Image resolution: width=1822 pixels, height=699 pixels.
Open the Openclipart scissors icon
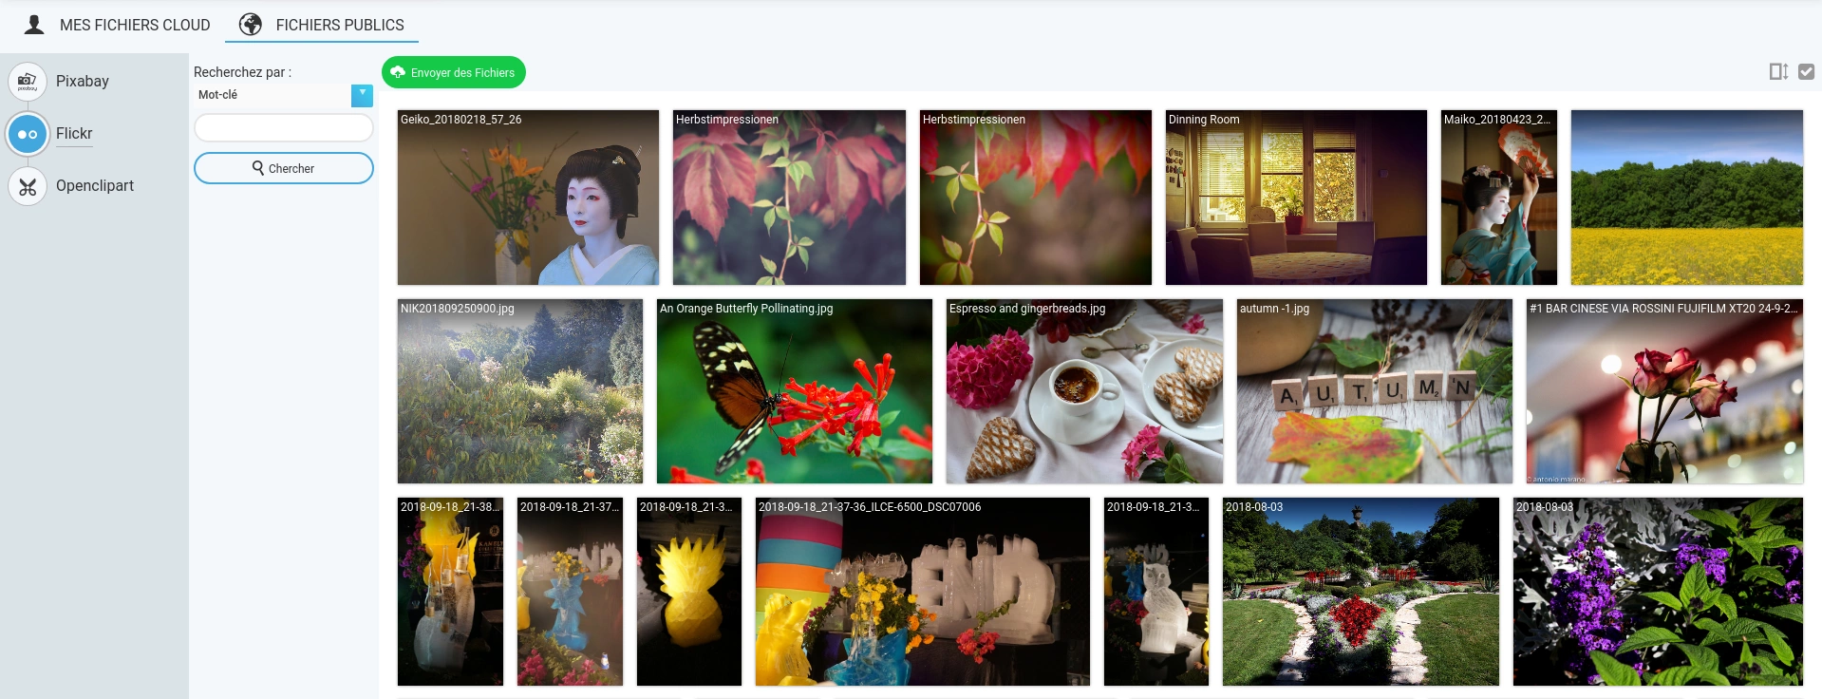28,186
